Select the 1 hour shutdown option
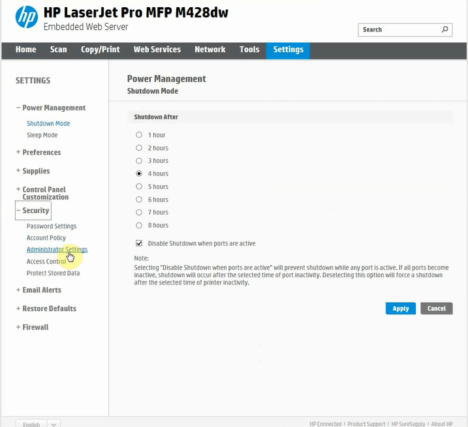 (x=139, y=135)
